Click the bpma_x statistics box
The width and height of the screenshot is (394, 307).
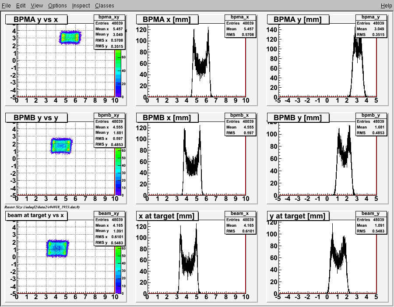click(x=240, y=26)
